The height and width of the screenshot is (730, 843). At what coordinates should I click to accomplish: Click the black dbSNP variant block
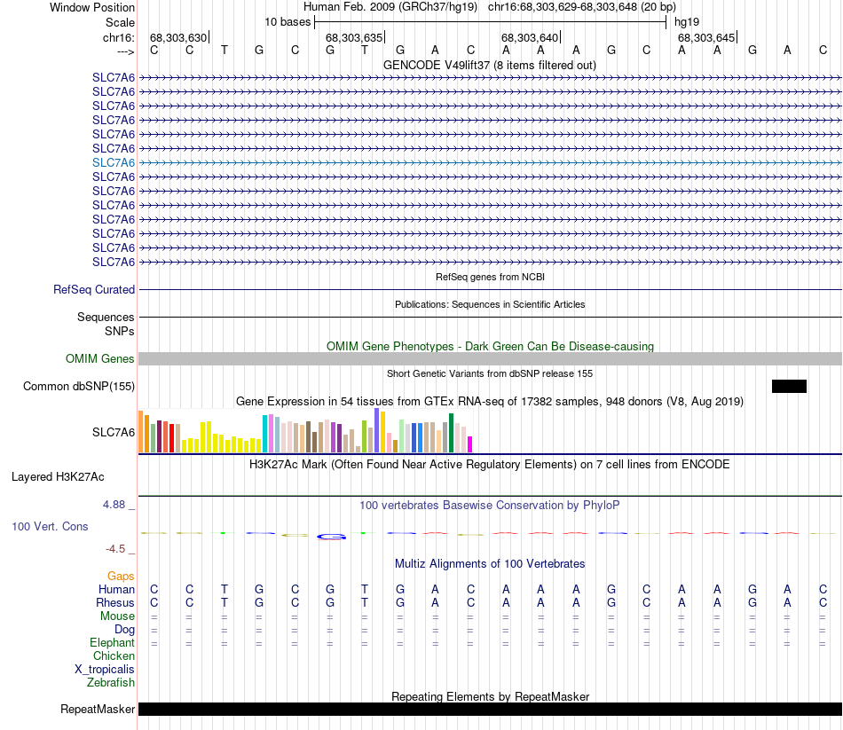pyautogui.click(x=789, y=386)
